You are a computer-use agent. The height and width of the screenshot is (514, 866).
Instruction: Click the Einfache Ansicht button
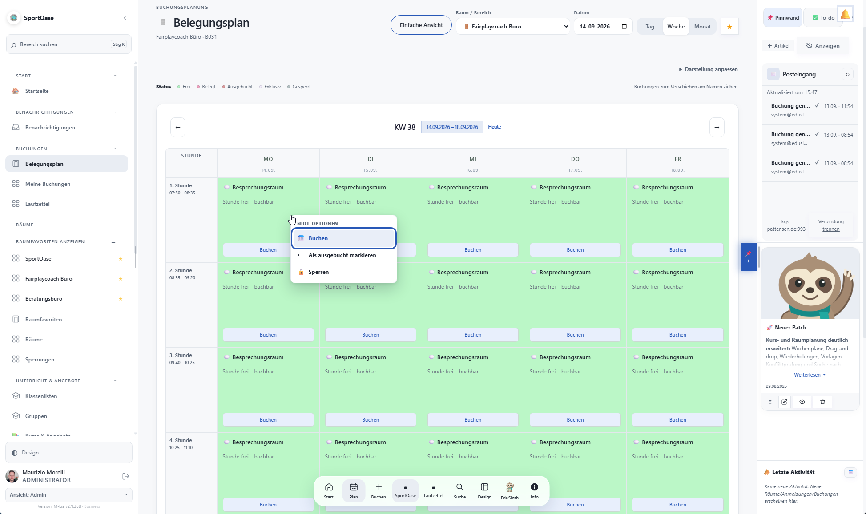click(x=421, y=25)
